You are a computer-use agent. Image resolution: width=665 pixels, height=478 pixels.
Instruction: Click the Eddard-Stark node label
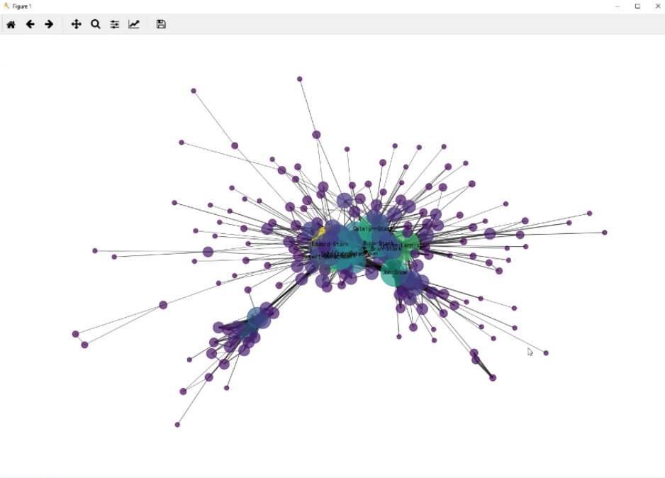point(330,244)
